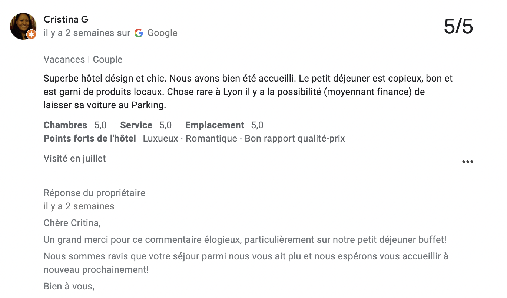Click the Emplacement rating label
The image size is (507, 298).
(215, 125)
